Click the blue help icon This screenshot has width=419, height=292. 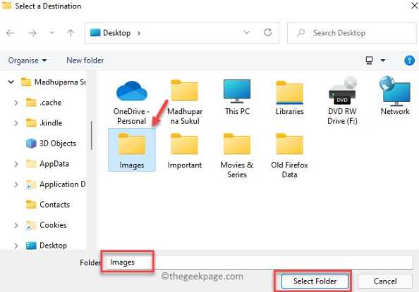pos(409,61)
